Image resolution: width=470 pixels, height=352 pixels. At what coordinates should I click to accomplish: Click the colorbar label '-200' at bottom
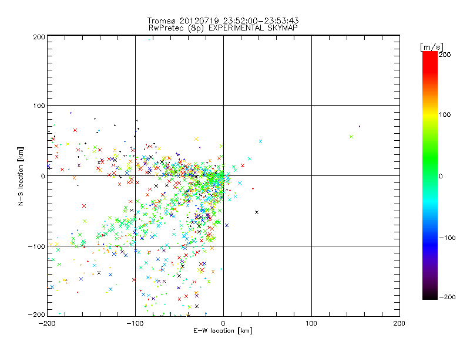point(447,297)
